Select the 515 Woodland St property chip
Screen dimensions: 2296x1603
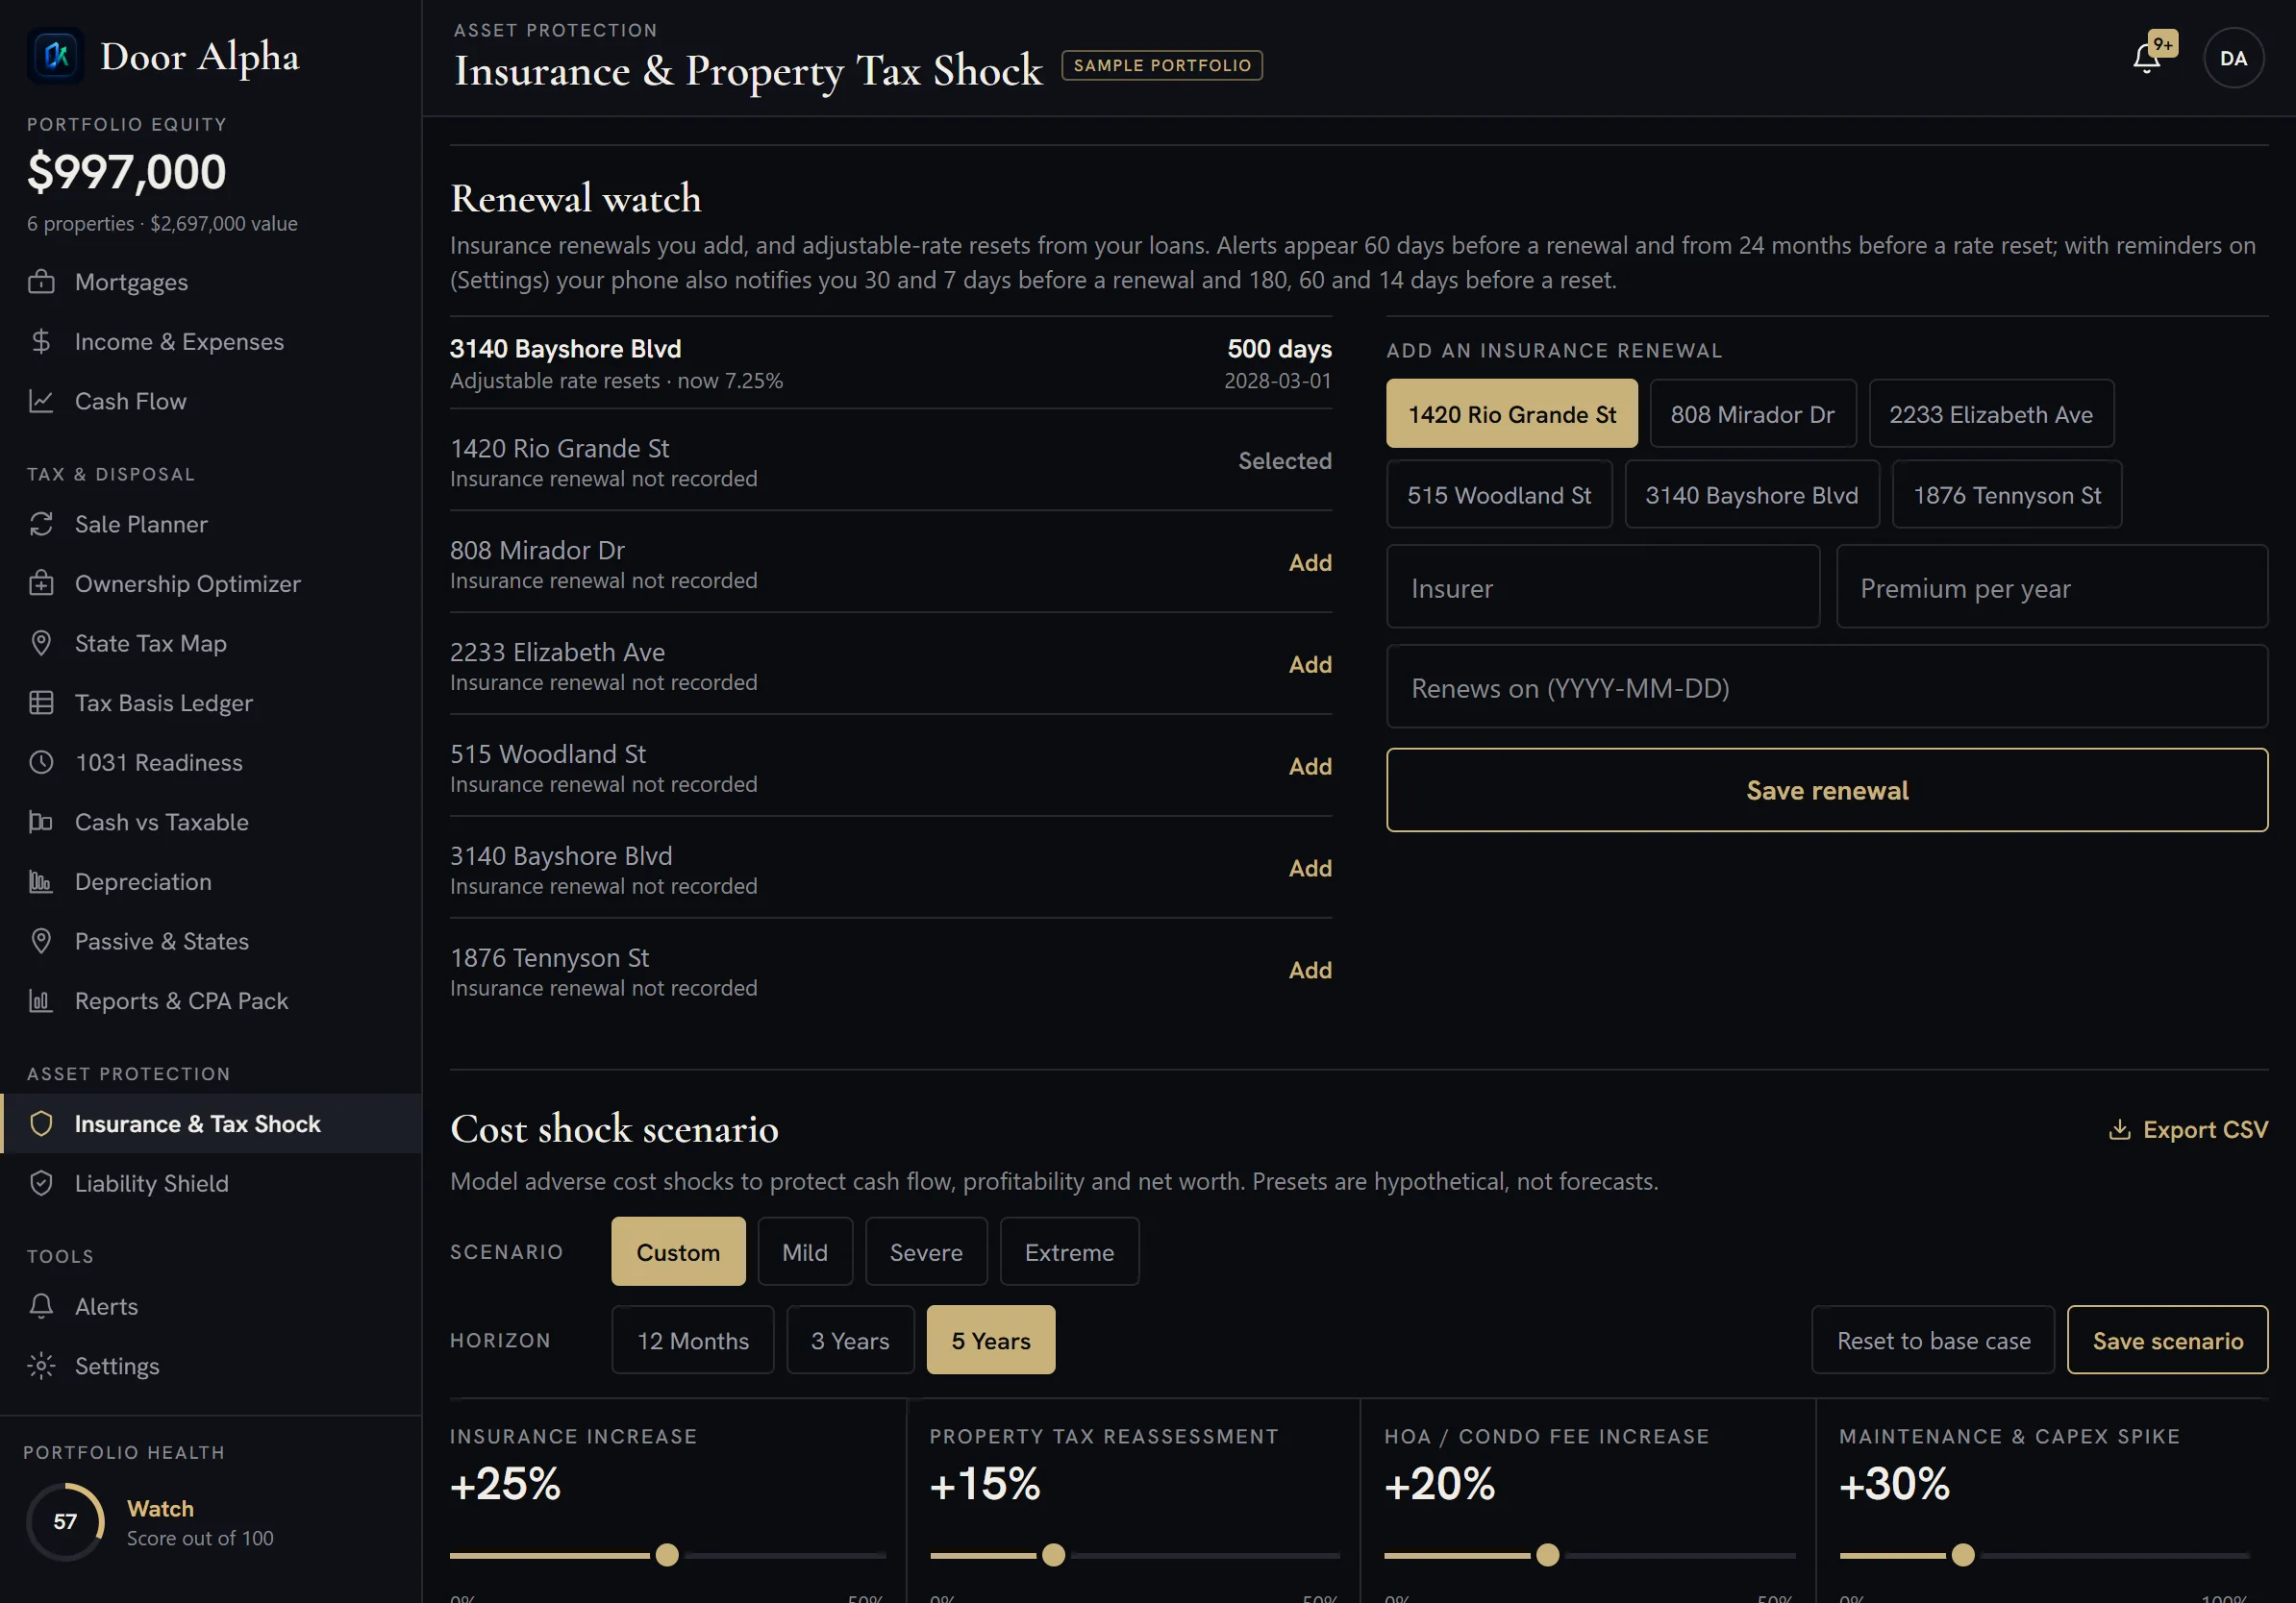(x=1498, y=495)
